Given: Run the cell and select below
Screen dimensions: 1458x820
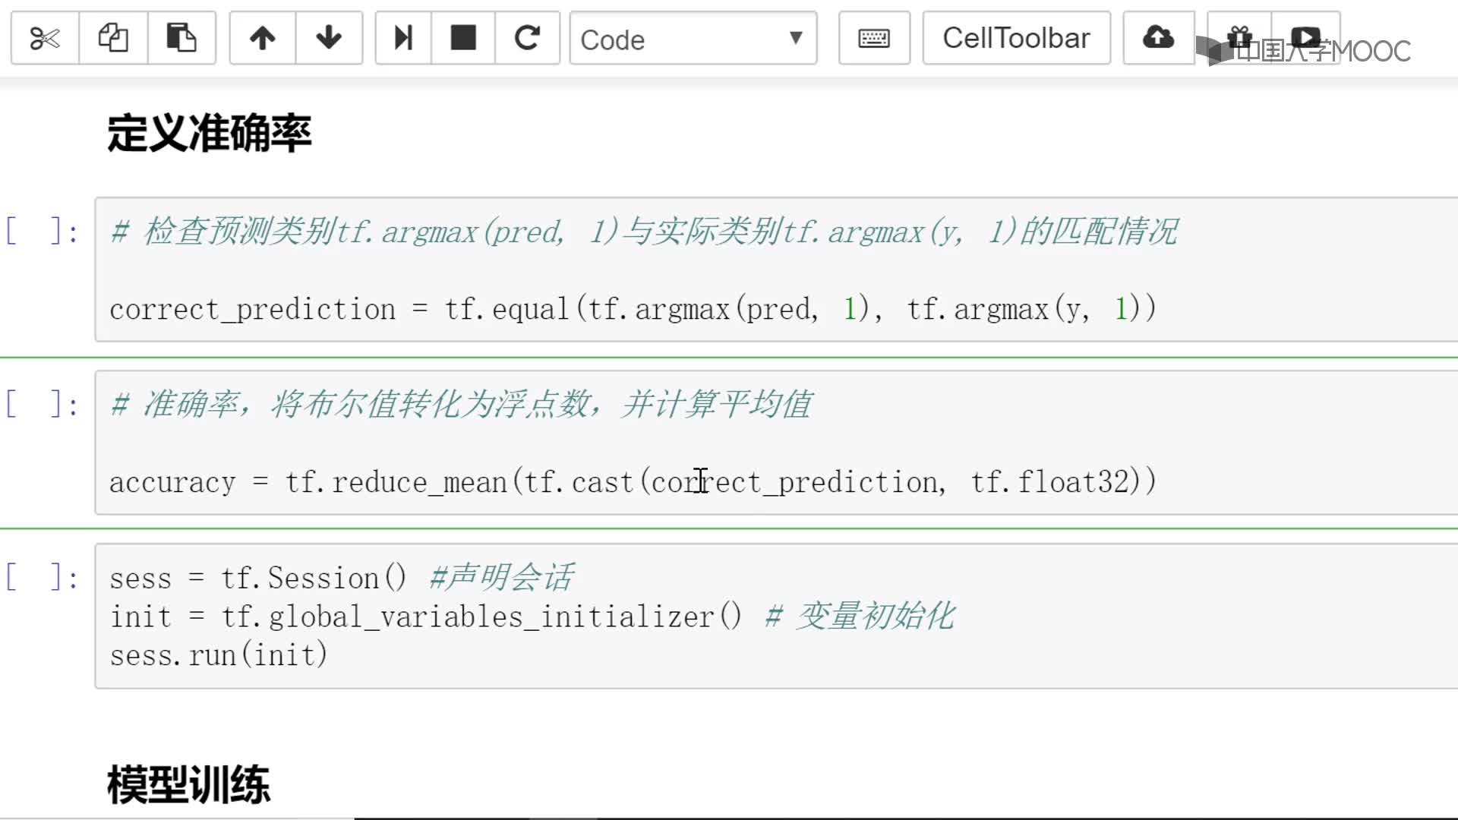Looking at the screenshot, I should [x=403, y=38].
